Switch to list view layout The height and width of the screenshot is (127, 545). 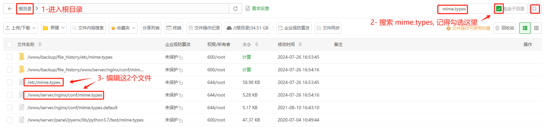(x=525, y=28)
